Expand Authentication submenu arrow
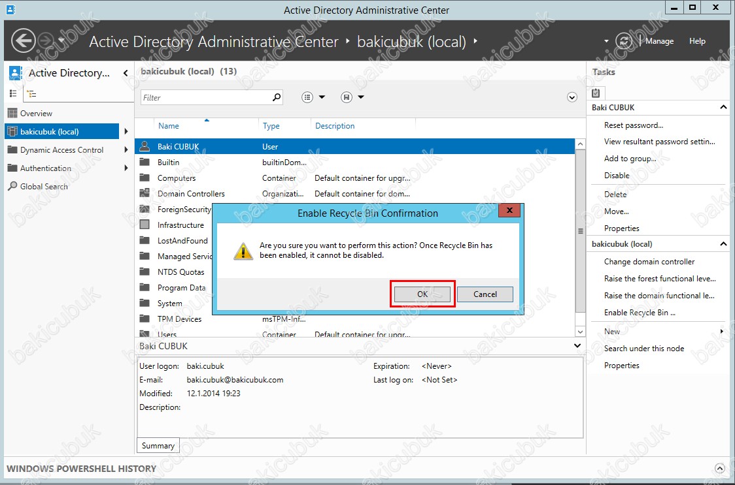735x485 pixels. click(x=126, y=168)
